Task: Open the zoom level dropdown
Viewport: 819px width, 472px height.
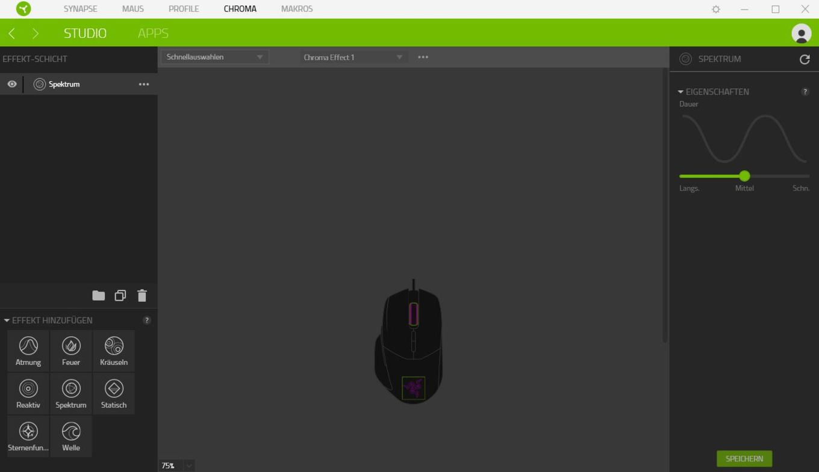Action: (189, 465)
